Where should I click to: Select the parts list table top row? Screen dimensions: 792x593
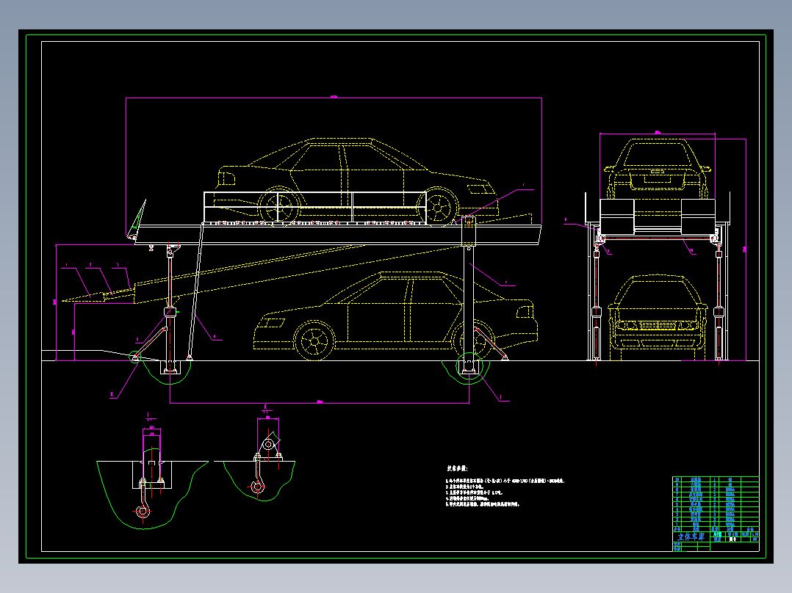(716, 479)
